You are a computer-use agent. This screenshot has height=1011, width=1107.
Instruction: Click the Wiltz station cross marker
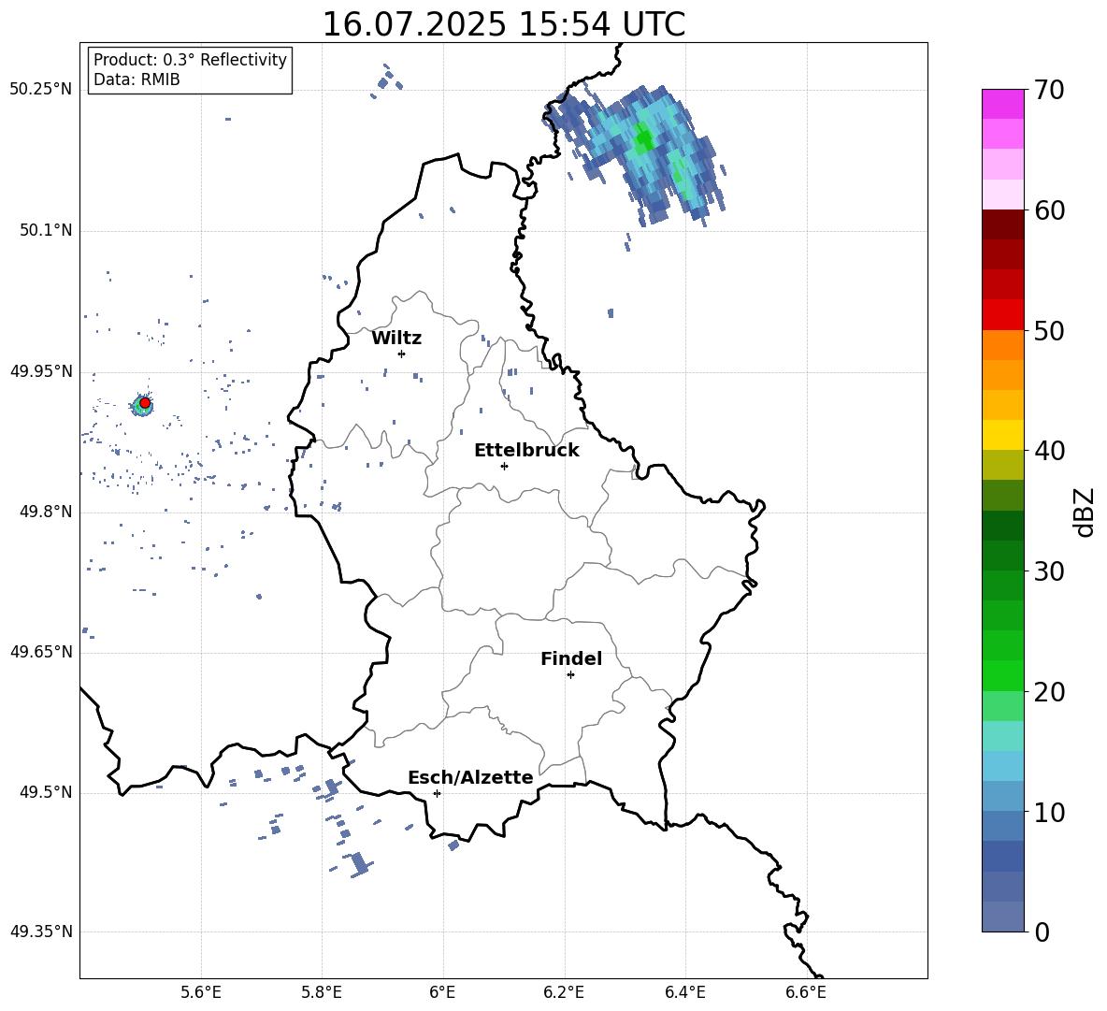(401, 354)
